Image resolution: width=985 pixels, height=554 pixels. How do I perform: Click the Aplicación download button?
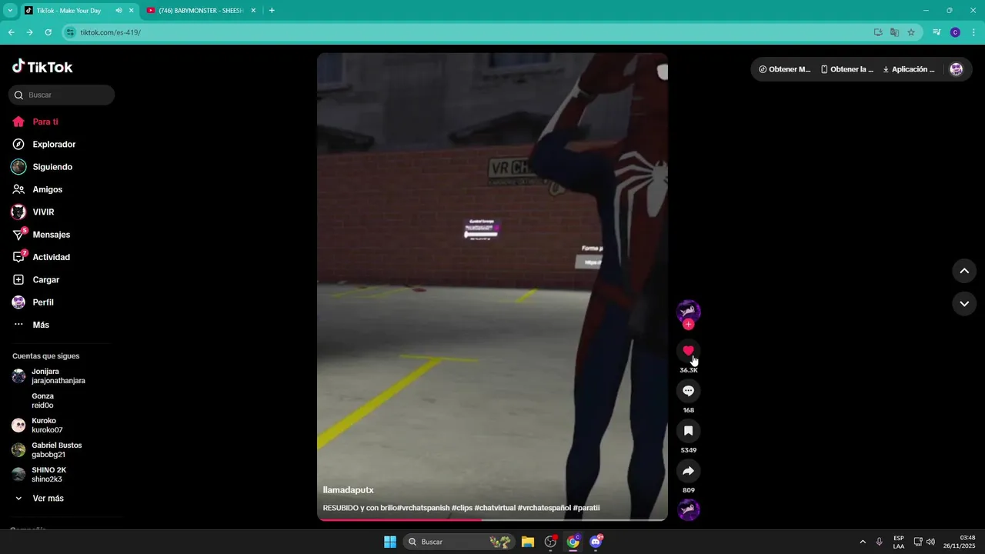click(x=909, y=69)
